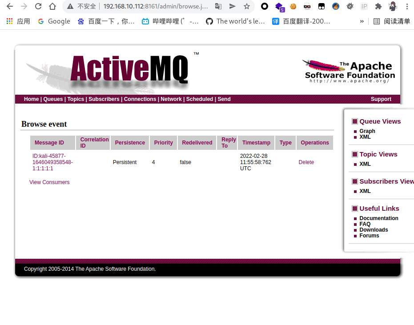Open the Connections menu item
Viewport: 414px width, 325px height.
point(140,99)
